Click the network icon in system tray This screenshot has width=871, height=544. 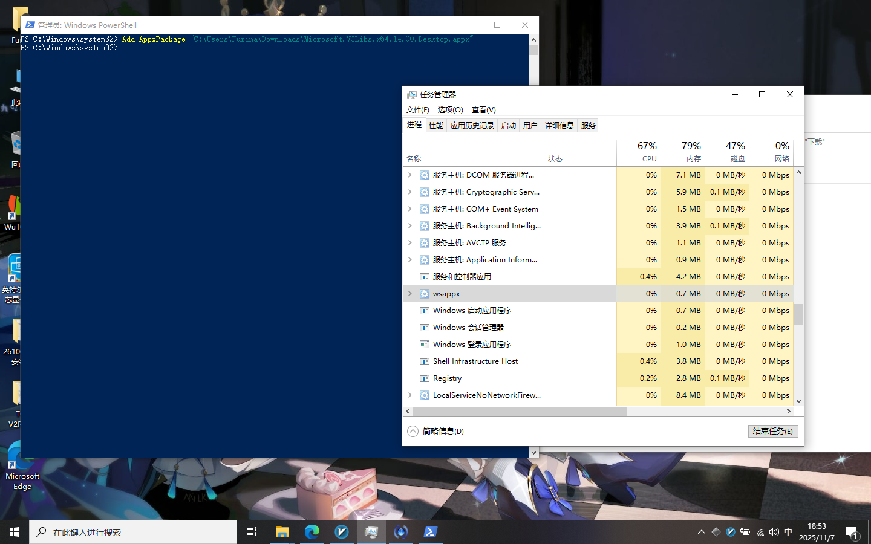pos(760,532)
